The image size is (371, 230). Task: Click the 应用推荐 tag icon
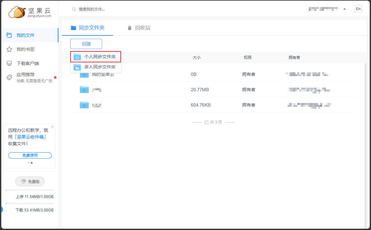tap(9, 77)
